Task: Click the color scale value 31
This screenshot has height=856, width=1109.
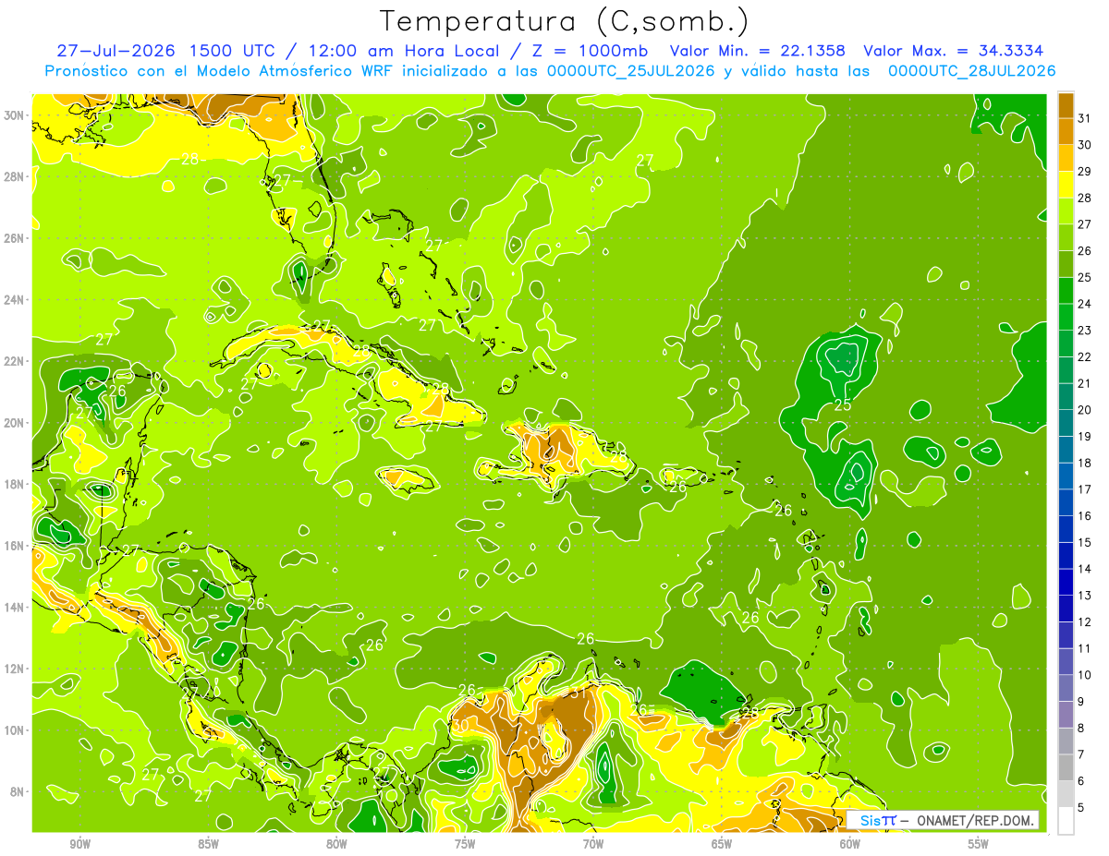Action: (x=1085, y=117)
